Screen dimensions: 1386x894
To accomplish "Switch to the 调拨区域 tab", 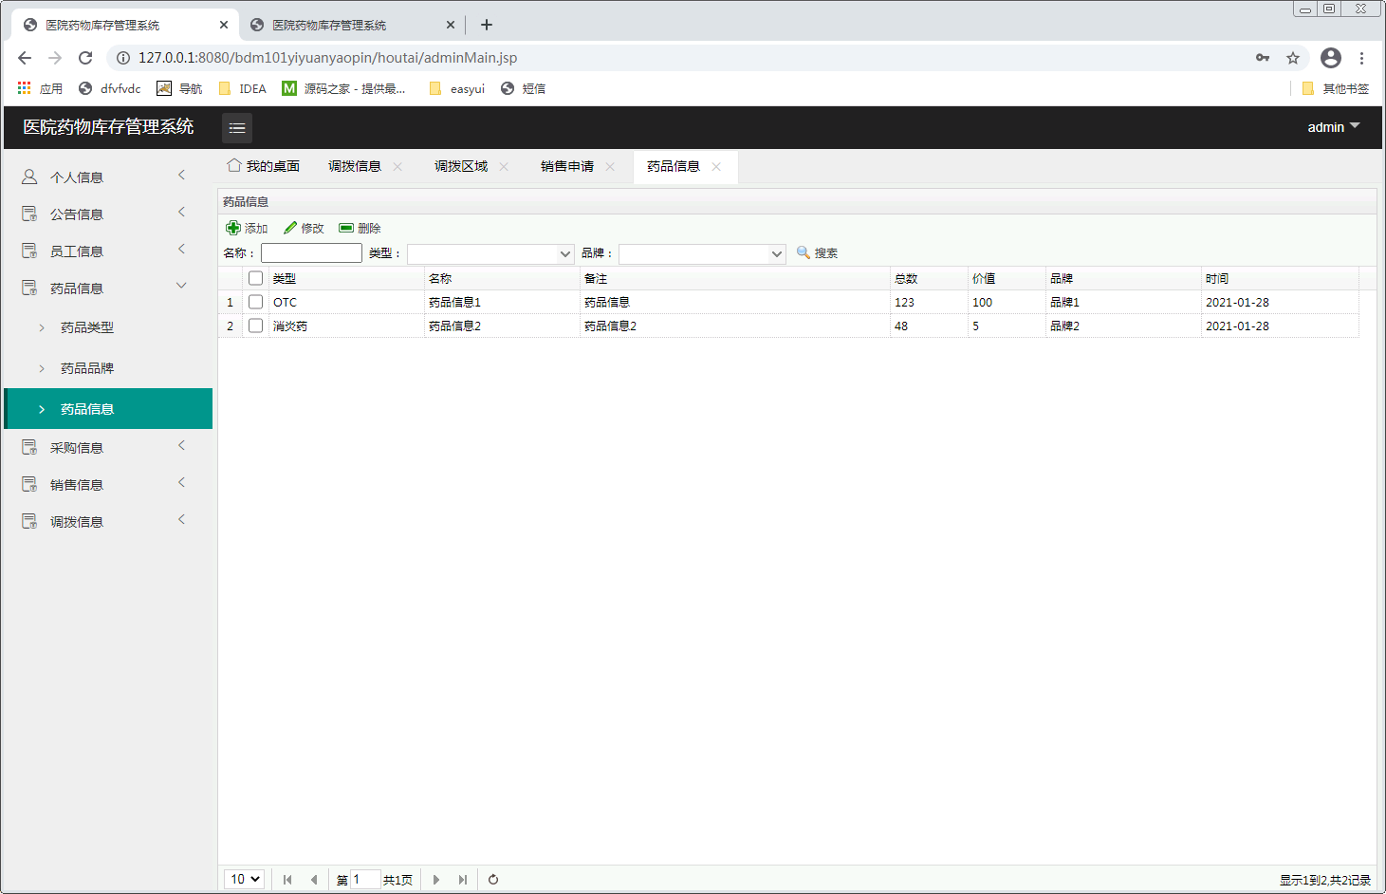I will pos(461,166).
